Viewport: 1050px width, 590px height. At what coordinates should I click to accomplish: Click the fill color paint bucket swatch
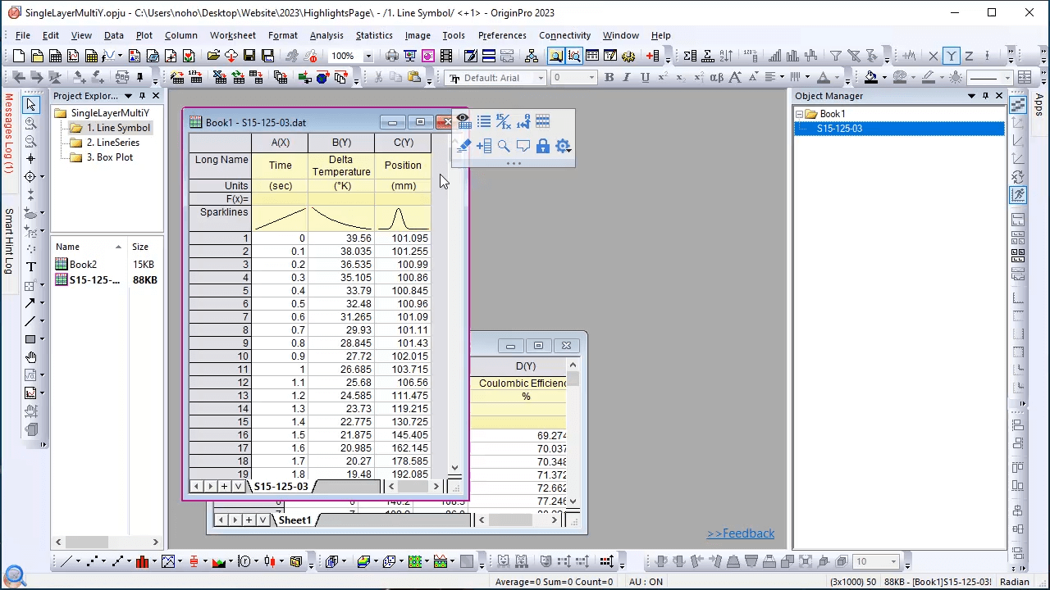870,78
